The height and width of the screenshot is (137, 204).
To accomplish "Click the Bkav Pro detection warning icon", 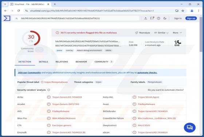I will (x=49, y=118).
